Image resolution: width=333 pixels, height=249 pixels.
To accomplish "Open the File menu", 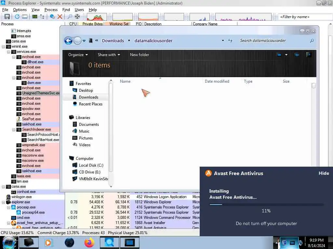I will [5, 10].
